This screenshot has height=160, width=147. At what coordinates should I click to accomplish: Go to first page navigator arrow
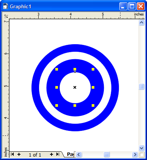(x=12, y=154)
